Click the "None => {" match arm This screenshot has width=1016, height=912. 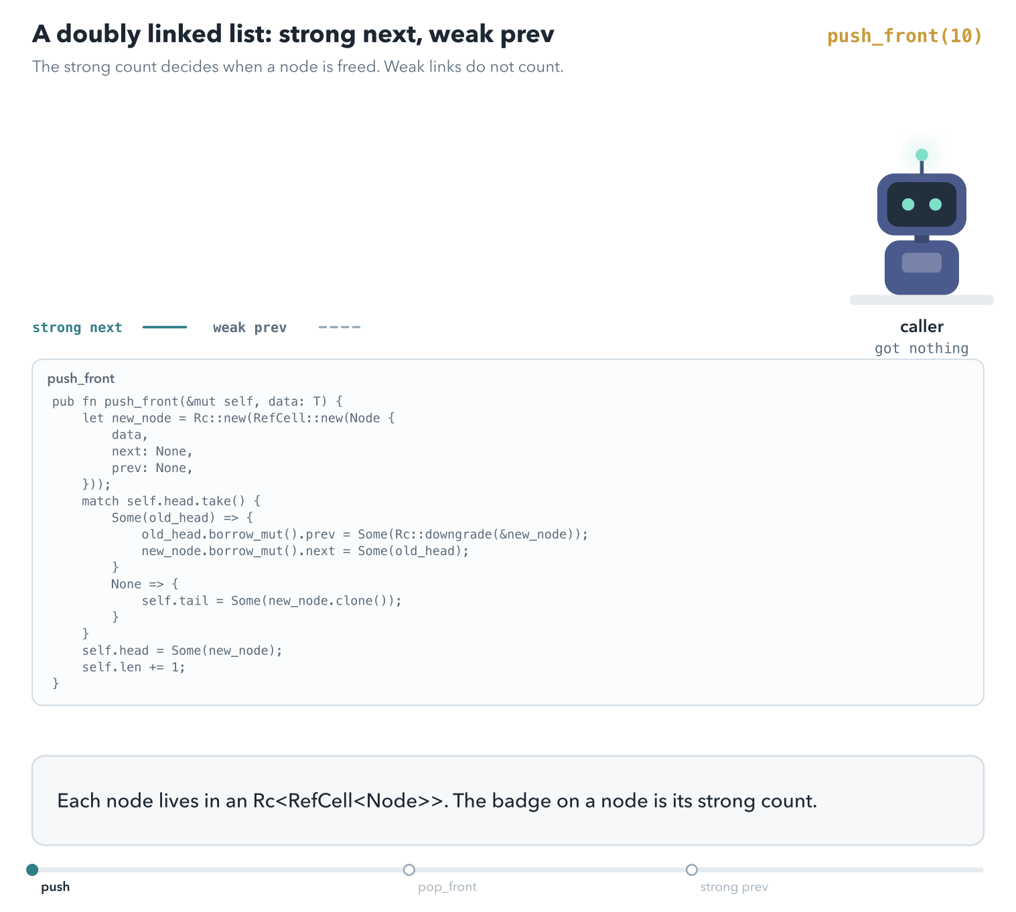tap(145, 584)
